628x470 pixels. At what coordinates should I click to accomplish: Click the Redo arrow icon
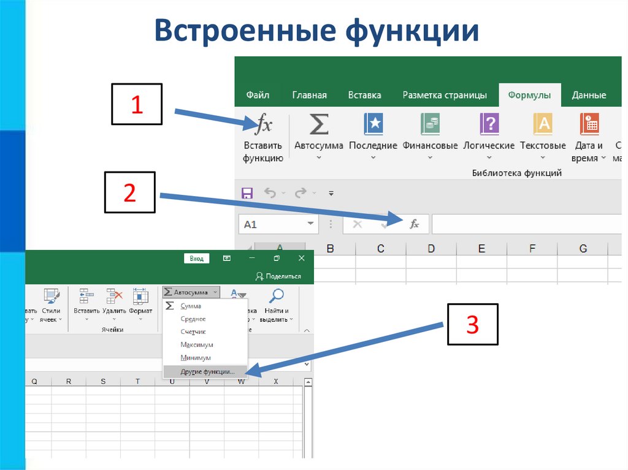[301, 193]
